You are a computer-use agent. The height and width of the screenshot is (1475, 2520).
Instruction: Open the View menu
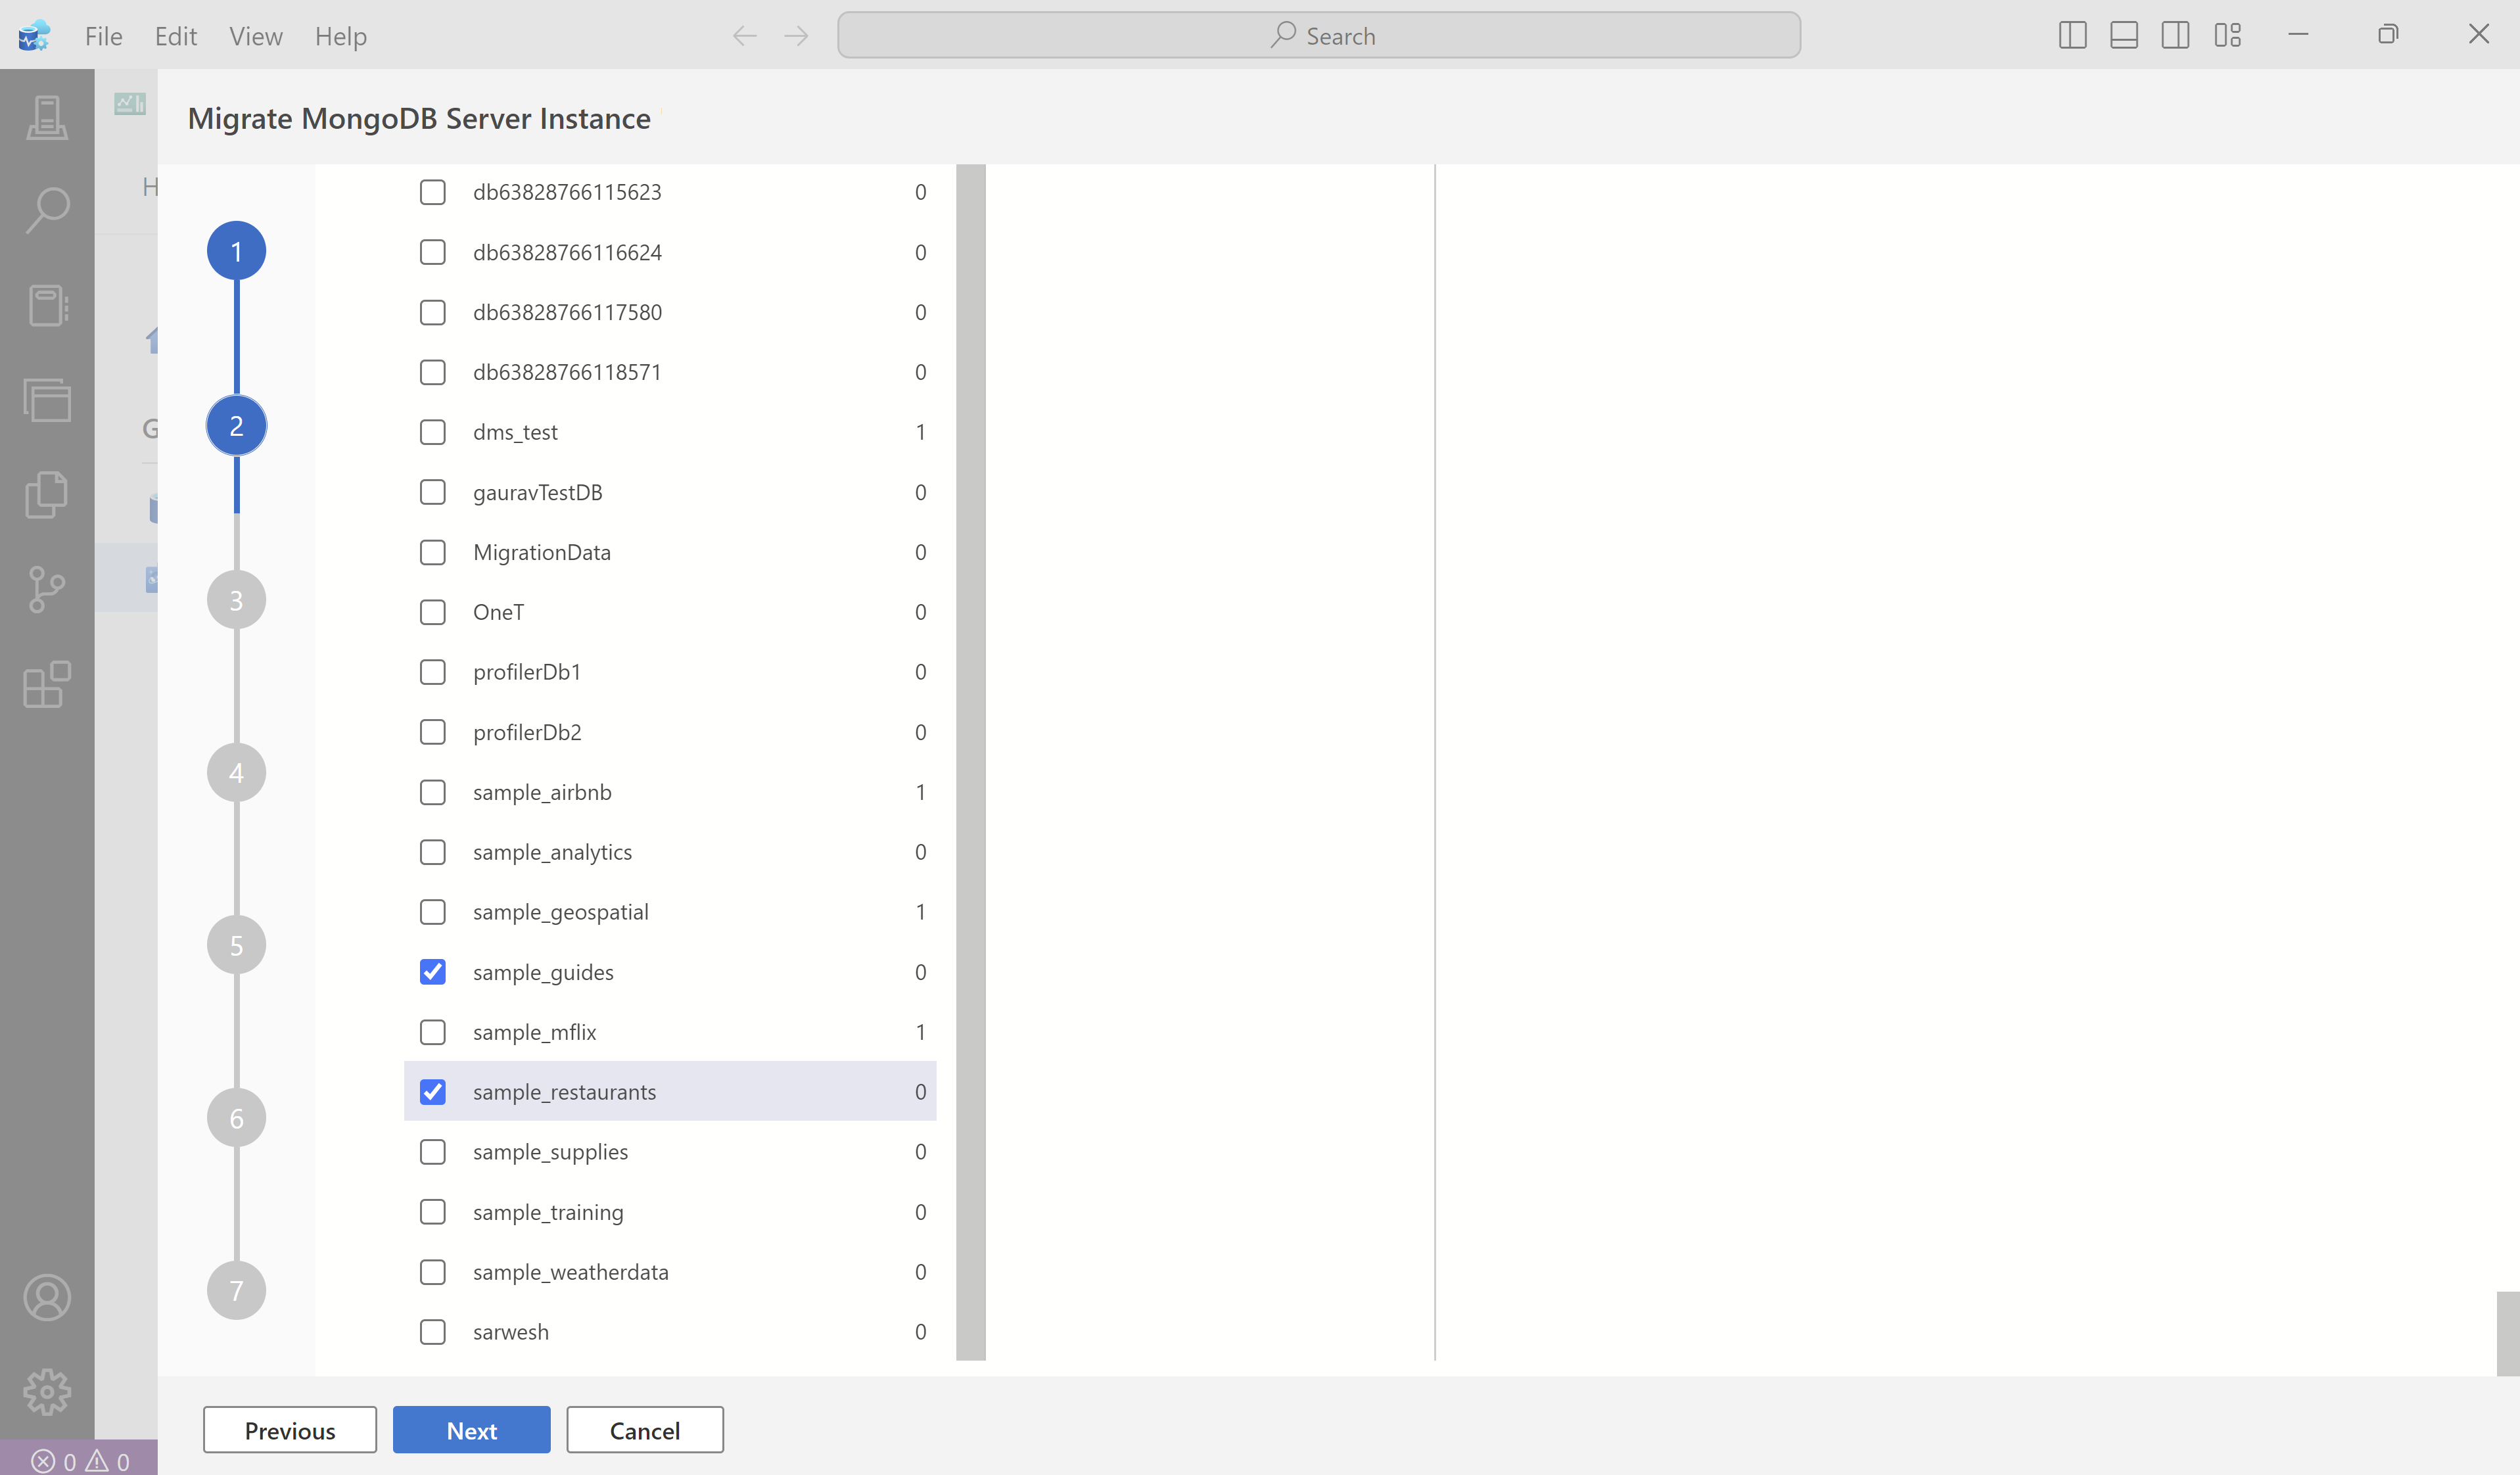(x=255, y=35)
